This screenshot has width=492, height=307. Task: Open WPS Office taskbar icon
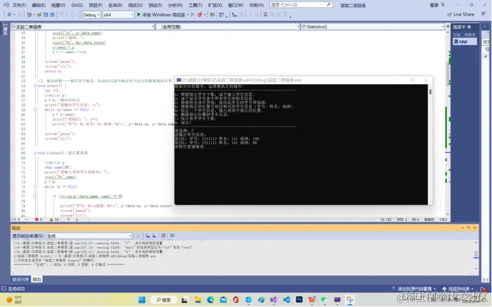[312, 300]
